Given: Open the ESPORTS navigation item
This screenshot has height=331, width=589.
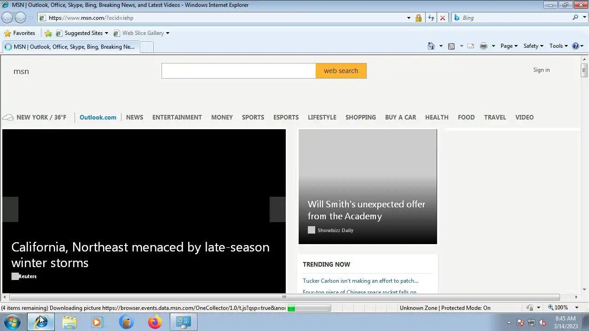Looking at the screenshot, I should pyautogui.click(x=286, y=117).
